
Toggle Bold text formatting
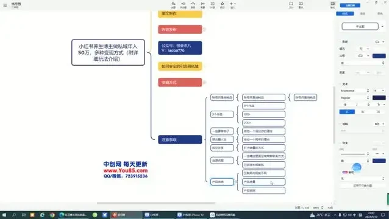345,105
